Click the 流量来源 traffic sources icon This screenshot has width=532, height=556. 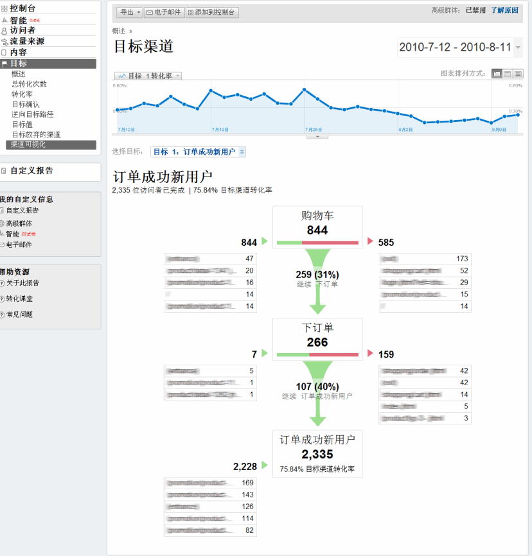tap(4, 42)
